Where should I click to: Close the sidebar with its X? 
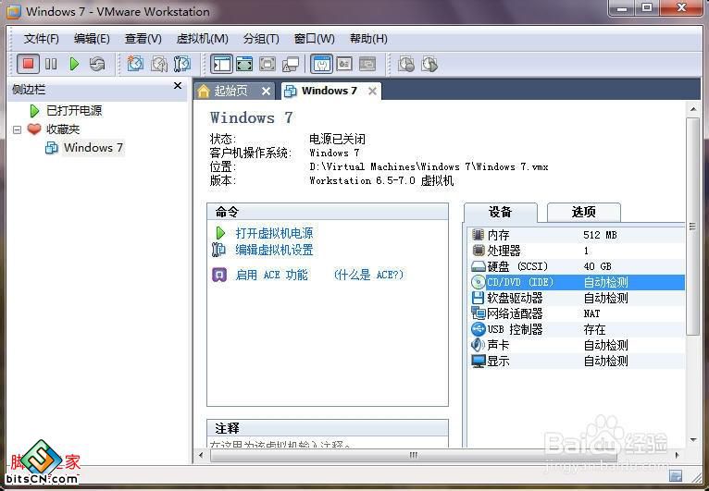[178, 86]
